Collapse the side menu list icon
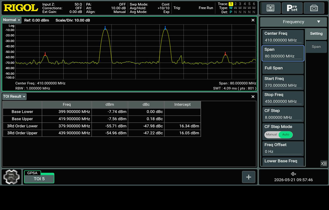This screenshot has width=329, height=210. click(x=324, y=163)
